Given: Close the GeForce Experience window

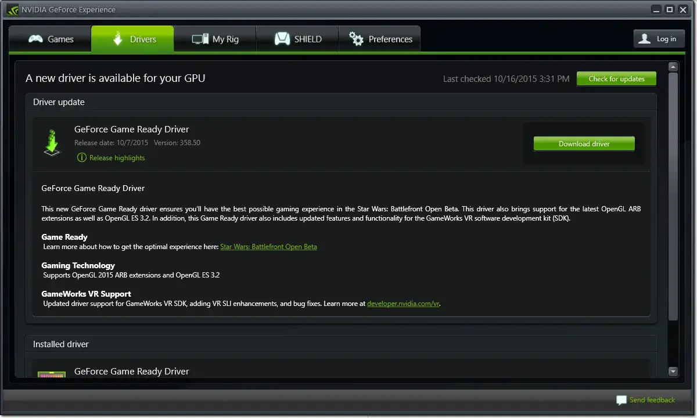Looking at the screenshot, I should pos(683,9).
